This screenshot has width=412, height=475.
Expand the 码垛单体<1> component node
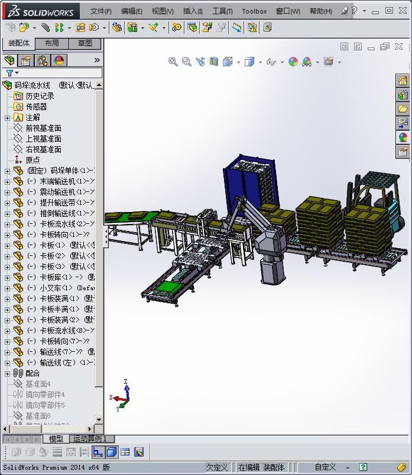[7, 171]
